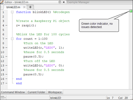This screenshot has width=133, height=100.
Task: Collapse the function blinkLED code fold
Action: [x=12, y=12]
